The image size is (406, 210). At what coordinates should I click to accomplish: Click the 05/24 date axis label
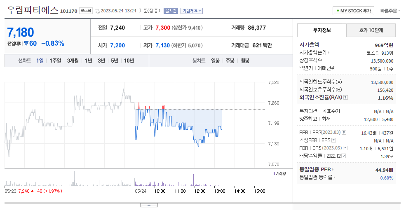(141, 191)
